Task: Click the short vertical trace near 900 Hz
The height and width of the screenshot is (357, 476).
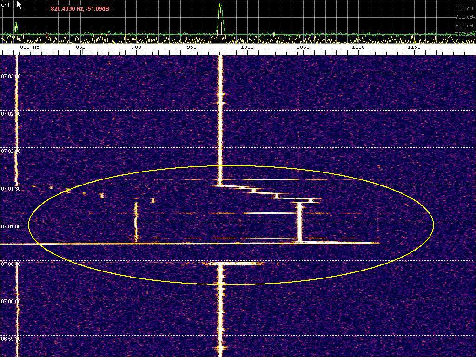Action: pyautogui.click(x=136, y=222)
